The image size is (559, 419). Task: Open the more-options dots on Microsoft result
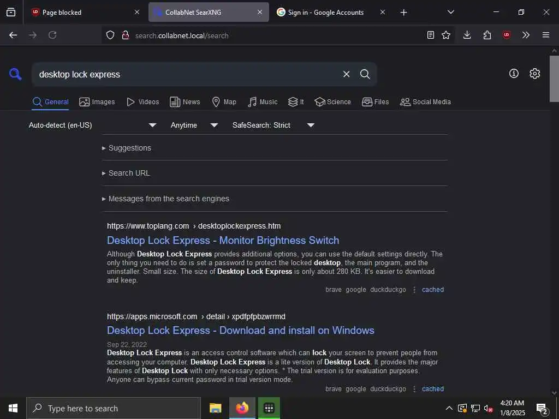414,389
